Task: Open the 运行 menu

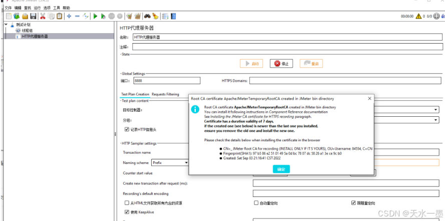Action: point(37,8)
